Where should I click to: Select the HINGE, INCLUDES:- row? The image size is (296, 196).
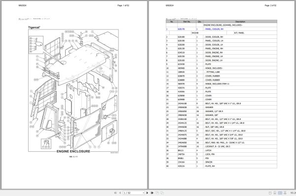222,68
